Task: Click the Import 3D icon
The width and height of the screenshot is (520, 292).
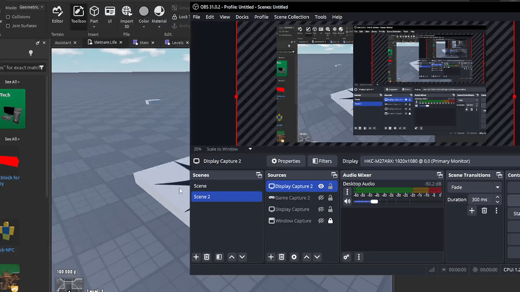Action: [126, 12]
